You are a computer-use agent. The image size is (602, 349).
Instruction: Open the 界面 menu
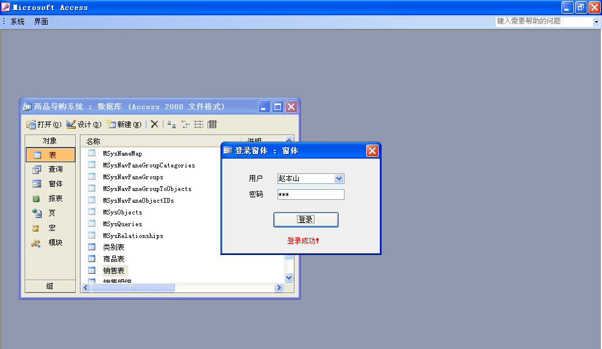click(41, 22)
